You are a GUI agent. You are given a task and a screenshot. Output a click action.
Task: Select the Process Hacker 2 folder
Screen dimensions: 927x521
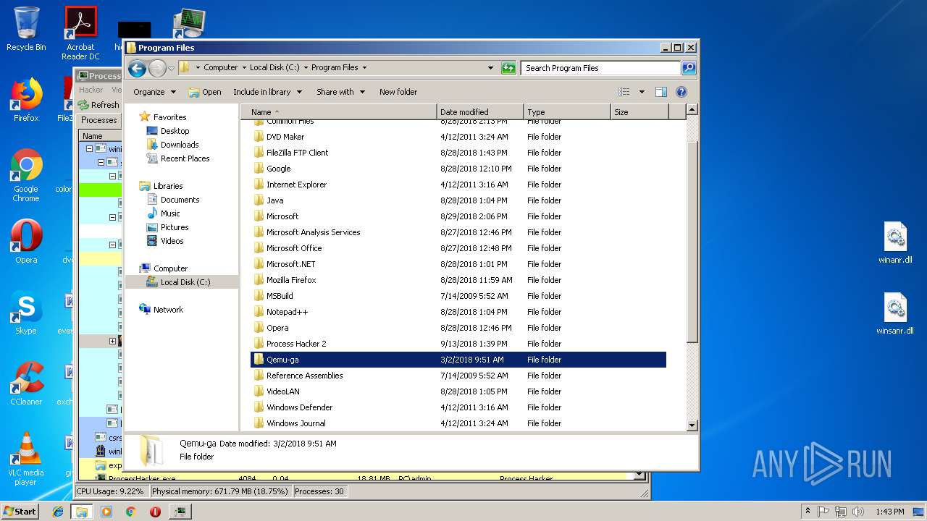coord(296,344)
